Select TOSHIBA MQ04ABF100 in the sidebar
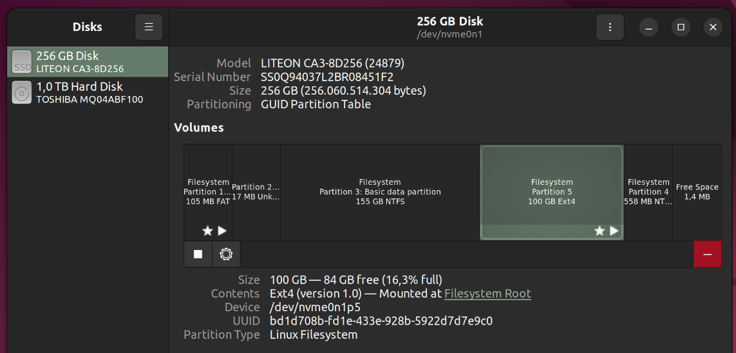The width and height of the screenshot is (736, 353). point(90,99)
